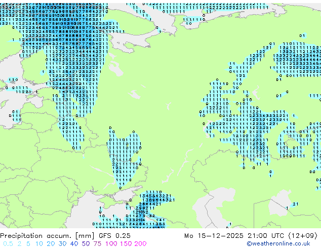321x248 pixels.
Task: Click the "Precipitation accum. [mm]" title text
Action: coord(47,236)
